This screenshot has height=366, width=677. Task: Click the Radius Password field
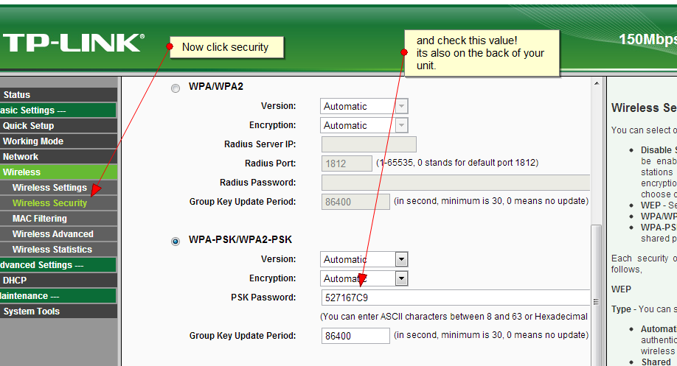click(x=456, y=183)
